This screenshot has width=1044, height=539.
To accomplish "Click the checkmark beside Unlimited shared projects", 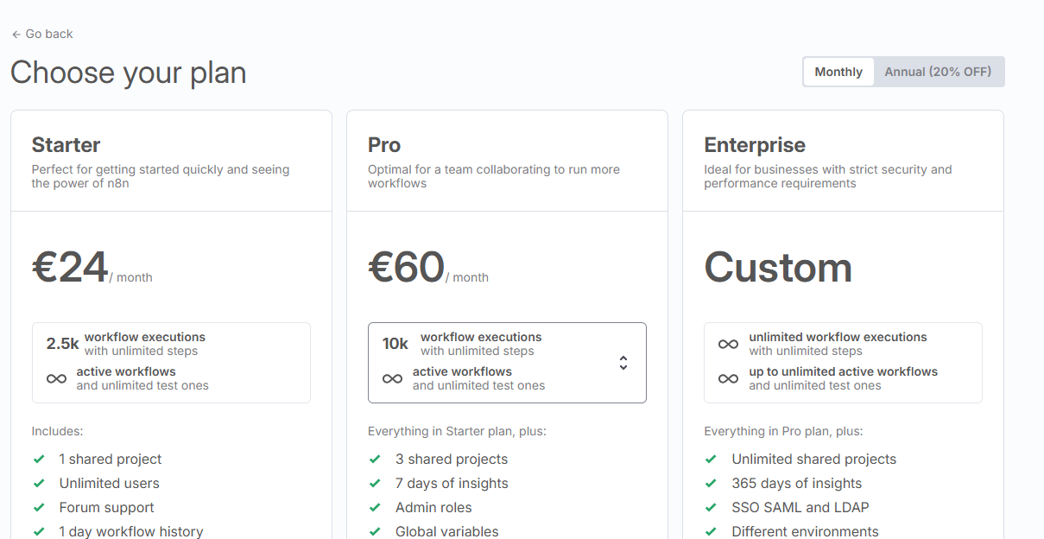I will click(711, 460).
